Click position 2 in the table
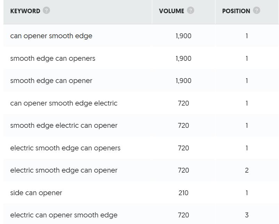279x224 pixels. (x=247, y=171)
